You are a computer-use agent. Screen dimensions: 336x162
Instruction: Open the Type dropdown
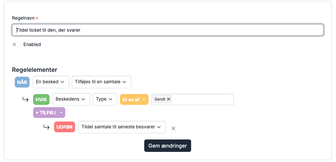click(x=105, y=99)
